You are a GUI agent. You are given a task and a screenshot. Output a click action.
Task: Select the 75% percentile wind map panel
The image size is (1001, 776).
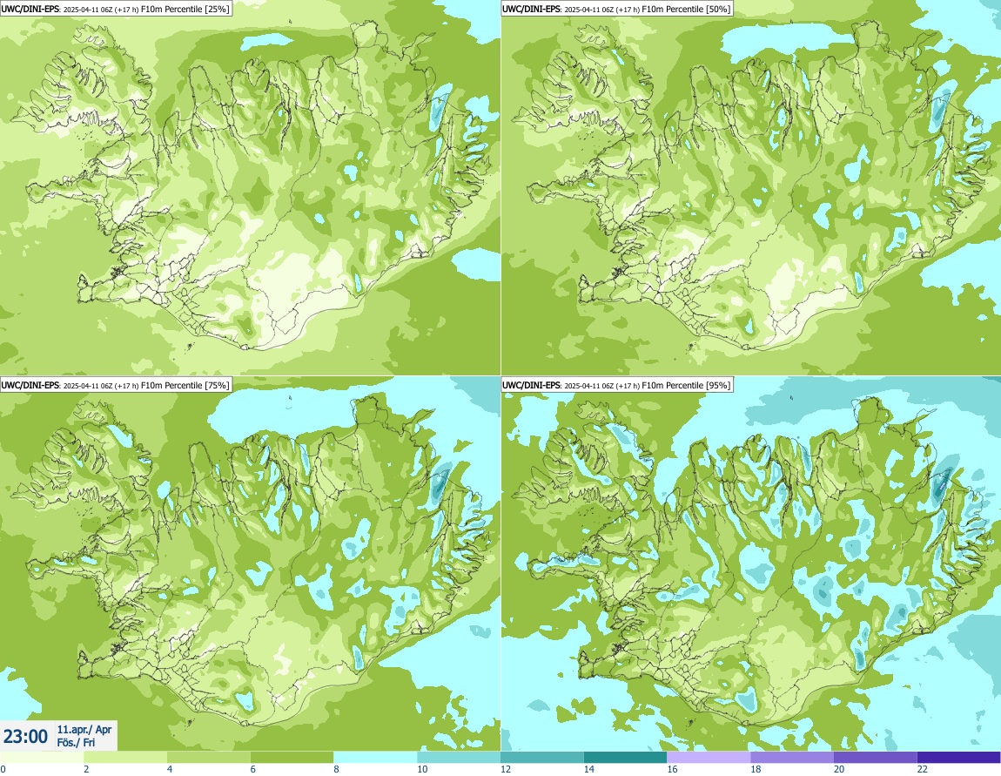251,563
